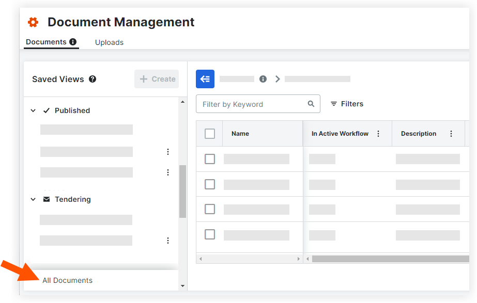Switch to the Uploads tab
This screenshot has height=303, width=477.
[109, 42]
